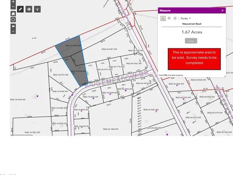Select the ruler measure tool
This screenshot has width=233, height=175.
pyautogui.click(x=20, y=9)
